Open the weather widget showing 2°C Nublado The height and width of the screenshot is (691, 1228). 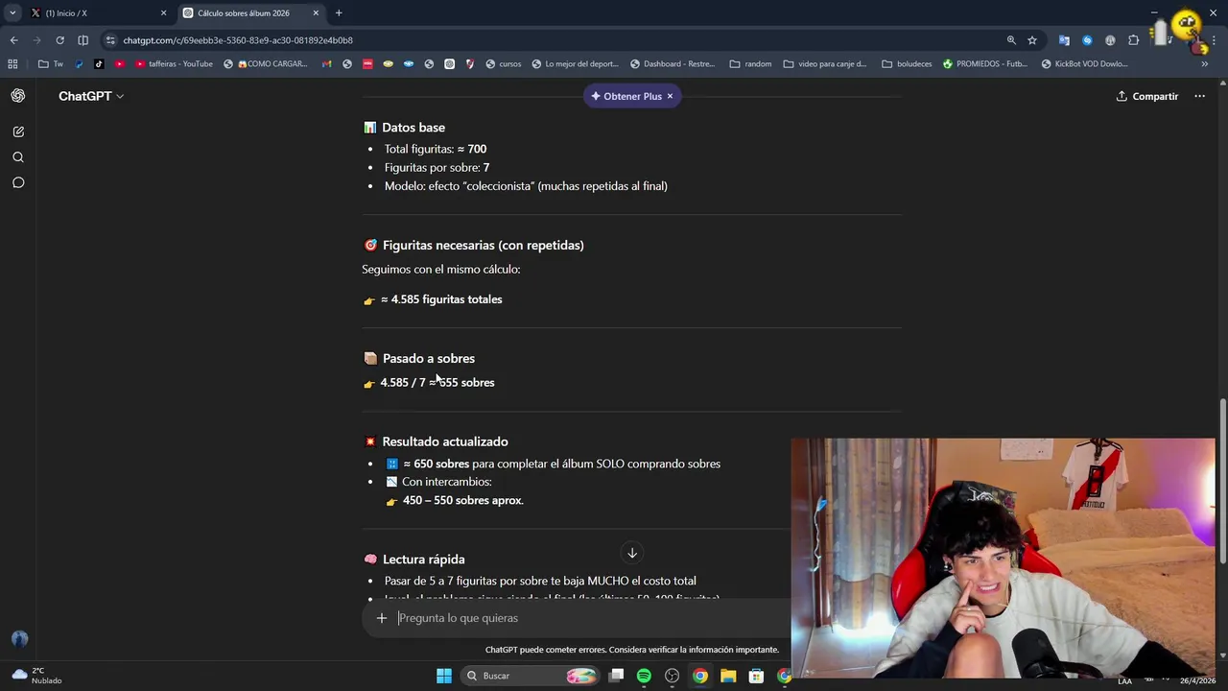[x=37, y=676]
